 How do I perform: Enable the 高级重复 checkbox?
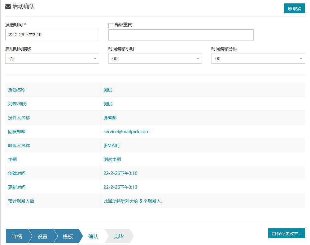tap(111, 25)
